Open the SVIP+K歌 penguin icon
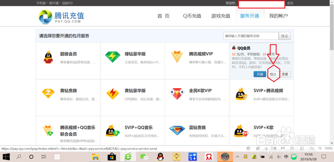Image resolution: width=334 pixels, height=162 pixels. point(242,131)
